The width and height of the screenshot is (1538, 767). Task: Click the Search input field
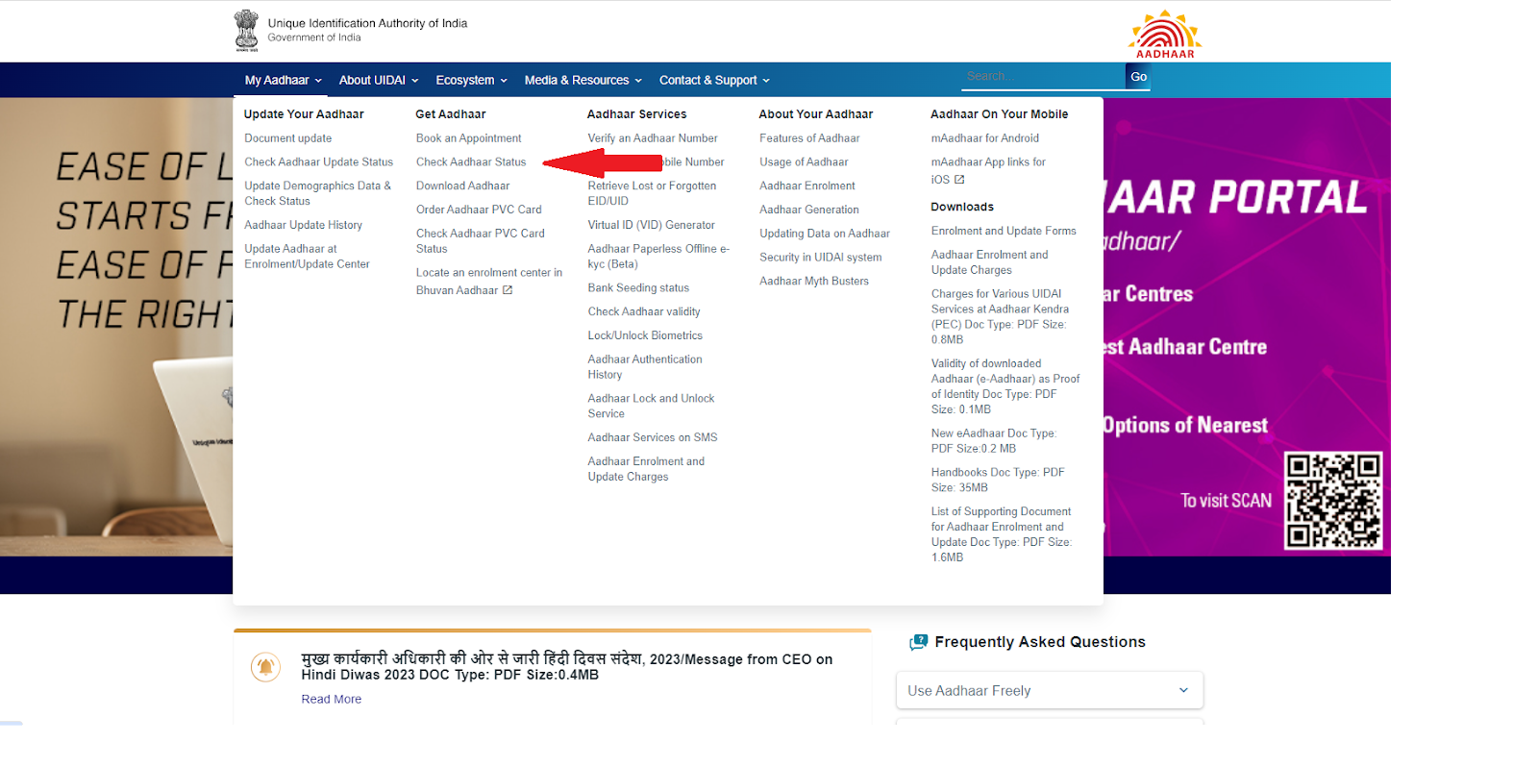point(1043,76)
